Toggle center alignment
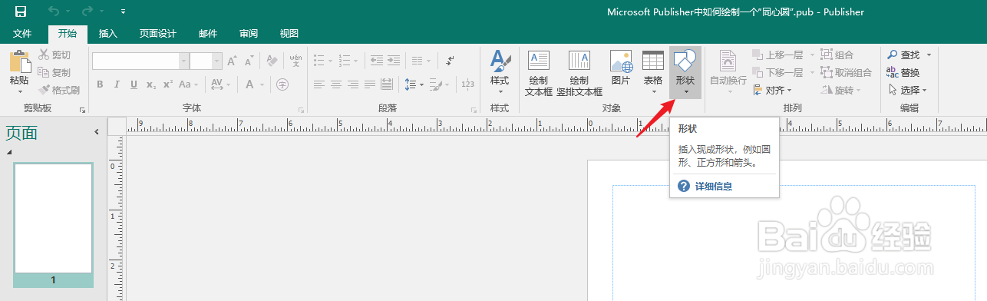 (x=336, y=84)
